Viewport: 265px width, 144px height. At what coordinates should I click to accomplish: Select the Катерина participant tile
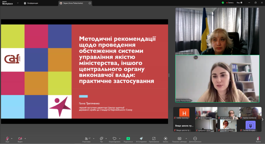click(x=206, y=126)
